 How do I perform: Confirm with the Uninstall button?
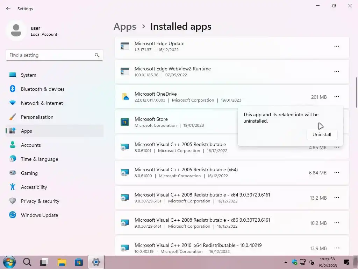(x=322, y=134)
